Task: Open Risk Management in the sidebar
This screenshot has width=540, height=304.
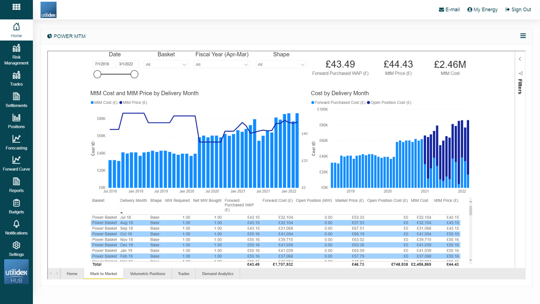Action: click(x=16, y=54)
